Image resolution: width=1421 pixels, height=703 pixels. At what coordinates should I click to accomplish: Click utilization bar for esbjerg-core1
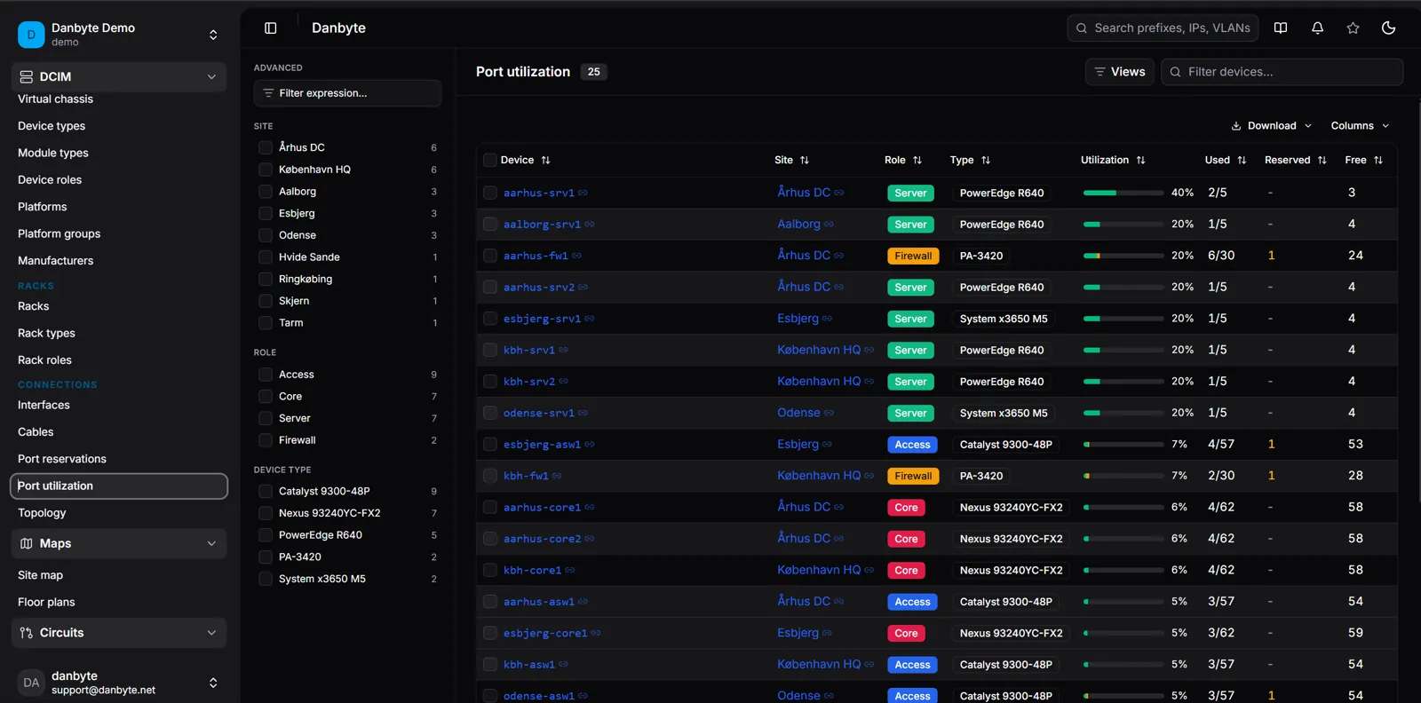pos(1123,633)
